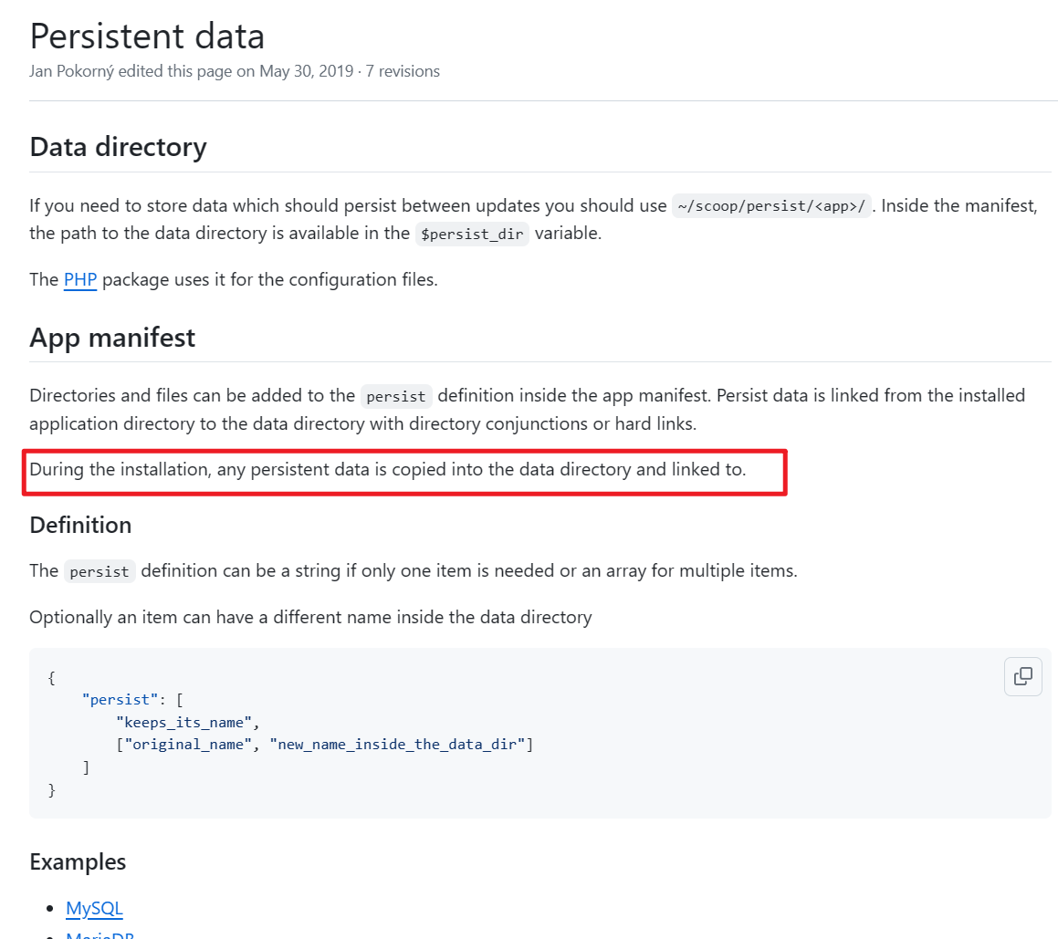Click the "Optionally an item" paragraph
Screen dimensions: 1058x939
[310, 617]
